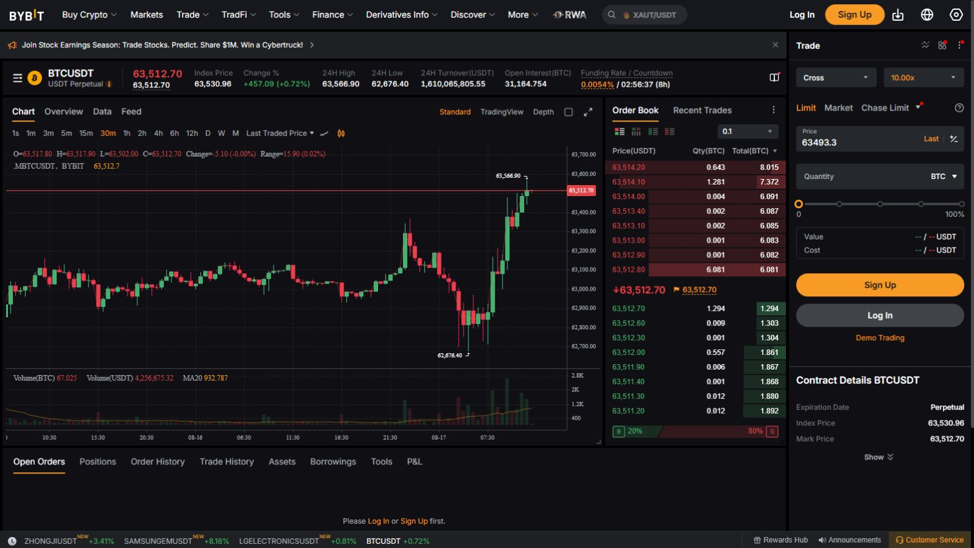
Task: Click the Last price button in Price field
Action: pos(931,139)
